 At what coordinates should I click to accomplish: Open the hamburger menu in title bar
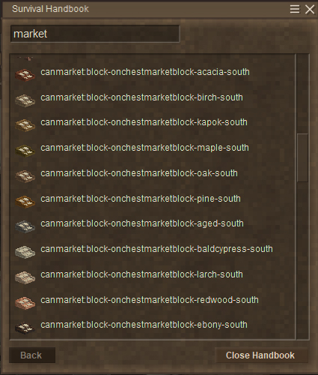(x=295, y=9)
